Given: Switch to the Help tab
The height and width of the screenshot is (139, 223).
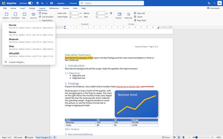Looking at the screenshot, I should (x=83, y=8).
